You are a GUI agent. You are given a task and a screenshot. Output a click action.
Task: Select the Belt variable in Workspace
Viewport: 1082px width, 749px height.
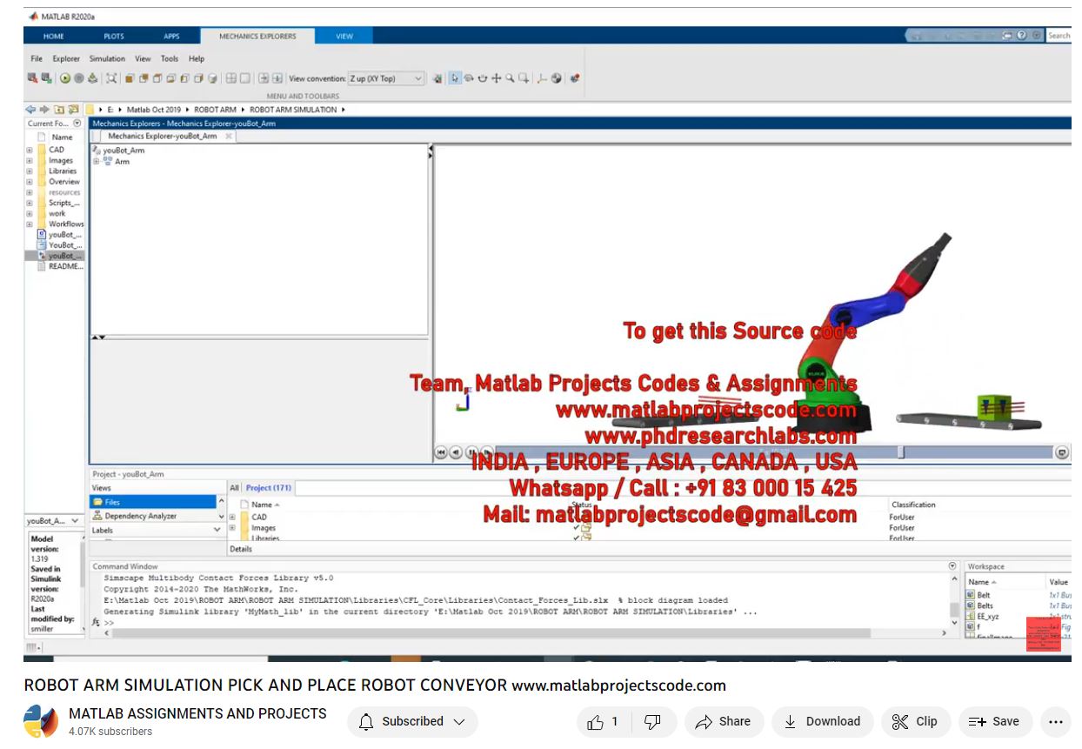pos(984,595)
